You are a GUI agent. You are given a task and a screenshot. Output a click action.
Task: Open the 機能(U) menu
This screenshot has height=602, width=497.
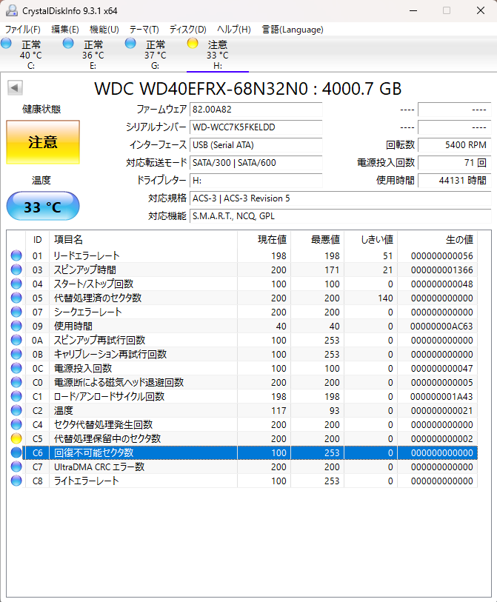pyautogui.click(x=104, y=30)
